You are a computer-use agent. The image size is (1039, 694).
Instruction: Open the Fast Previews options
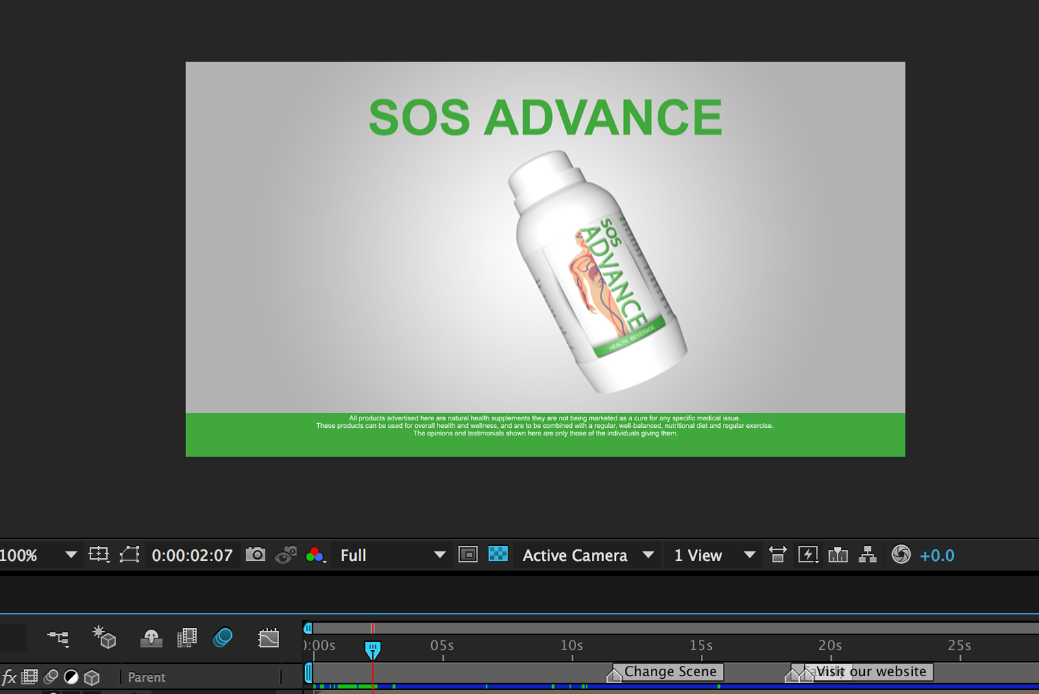point(808,555)
